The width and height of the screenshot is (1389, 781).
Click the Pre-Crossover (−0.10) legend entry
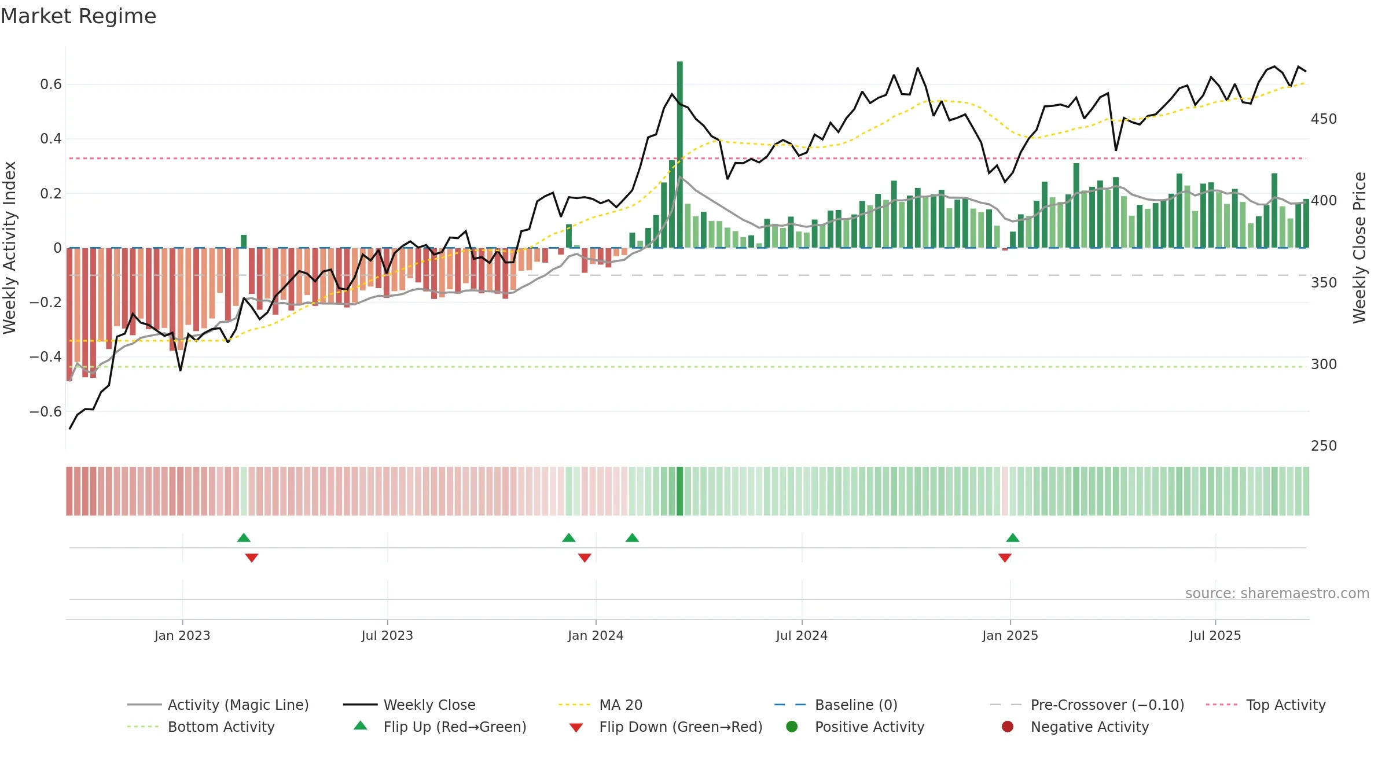[1087, 705]
